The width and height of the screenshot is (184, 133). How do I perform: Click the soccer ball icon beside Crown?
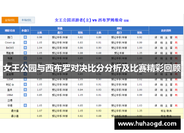14,43
